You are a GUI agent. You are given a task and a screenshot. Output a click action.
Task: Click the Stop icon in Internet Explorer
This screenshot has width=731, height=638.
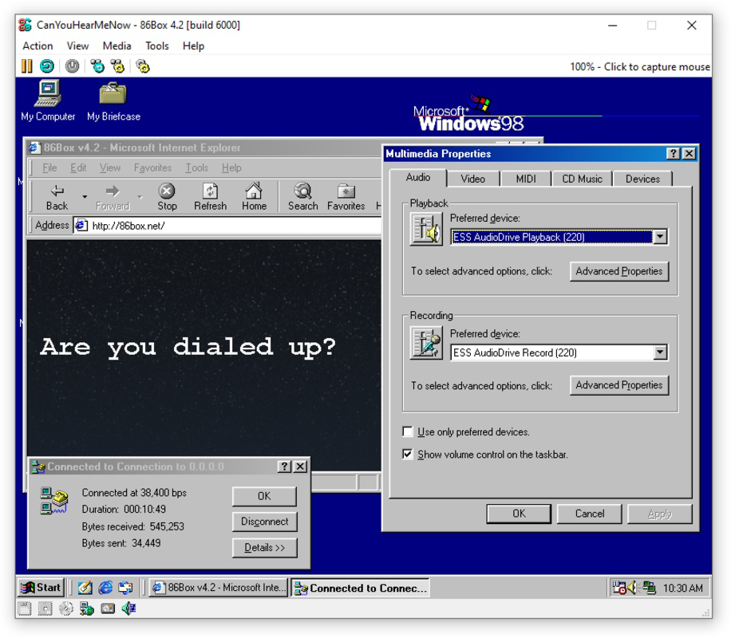point(167,197)
